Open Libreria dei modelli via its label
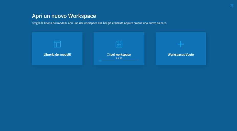Screen dimensions: 237x131 coord(57,55)
